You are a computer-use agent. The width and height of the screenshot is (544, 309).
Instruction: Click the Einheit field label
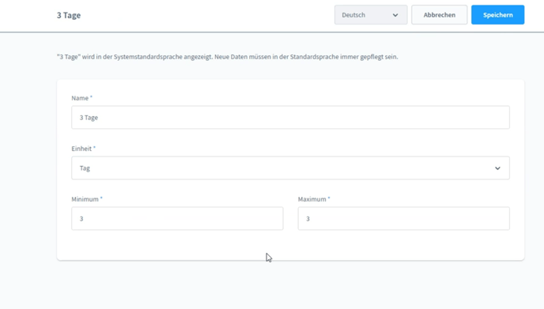point(81,149)
